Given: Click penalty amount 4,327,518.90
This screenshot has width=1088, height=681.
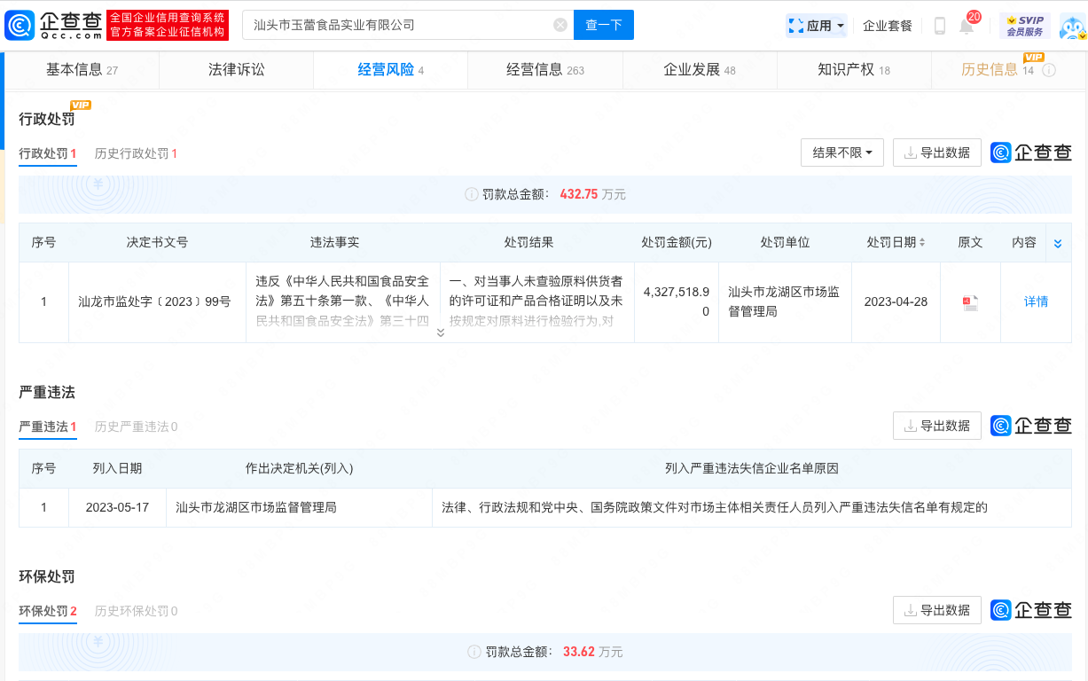Looking at the screenshot, I should 676,301.
